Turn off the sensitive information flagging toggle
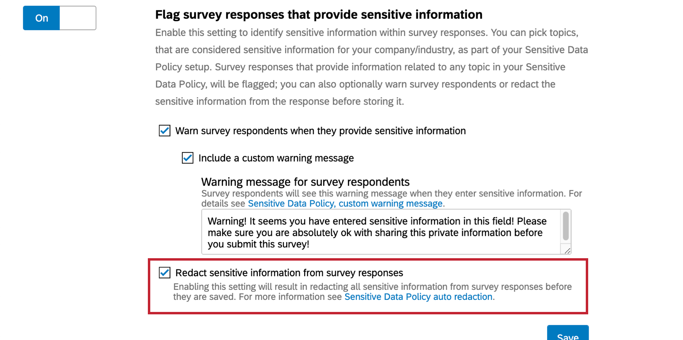683x340 pixels. click(41, 18)
